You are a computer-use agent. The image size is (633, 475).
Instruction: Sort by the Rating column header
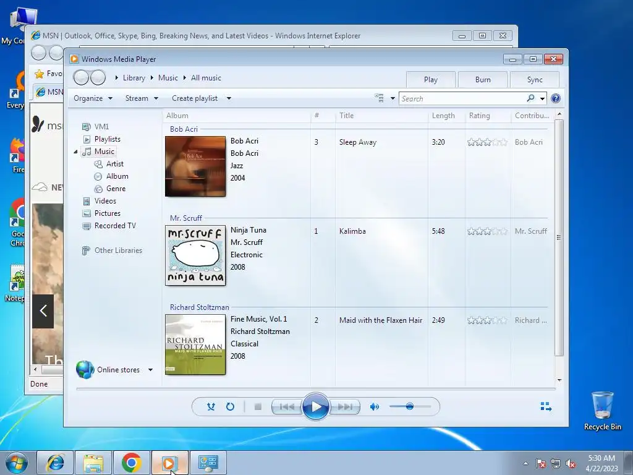pyautogui.click(x=488, y=116)
